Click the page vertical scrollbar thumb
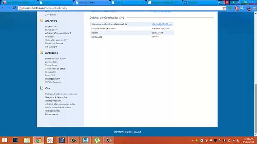The height and width of the screenshot is (144, 257). pos(256,108)
